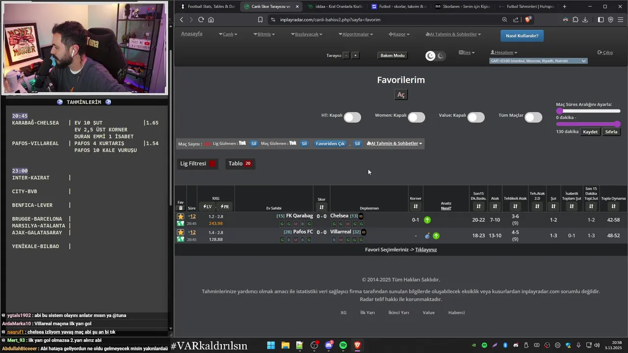
Task: Toggle PR lightning sort button
Action: (x=225, y=206)
